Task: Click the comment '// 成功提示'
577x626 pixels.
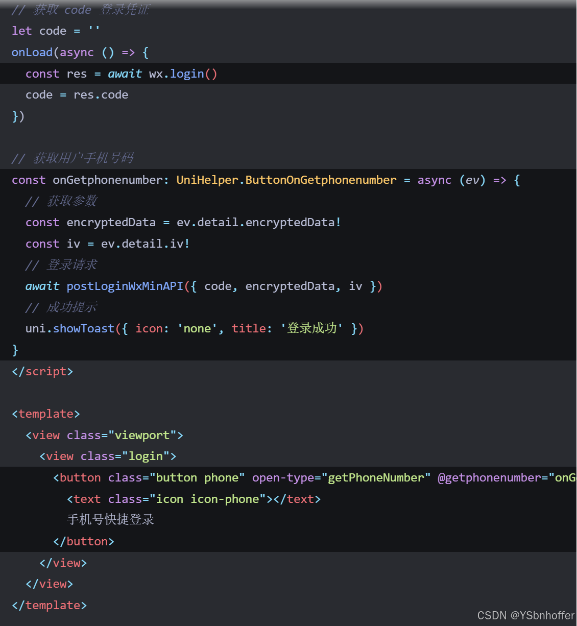Action: tap(61, 307)
